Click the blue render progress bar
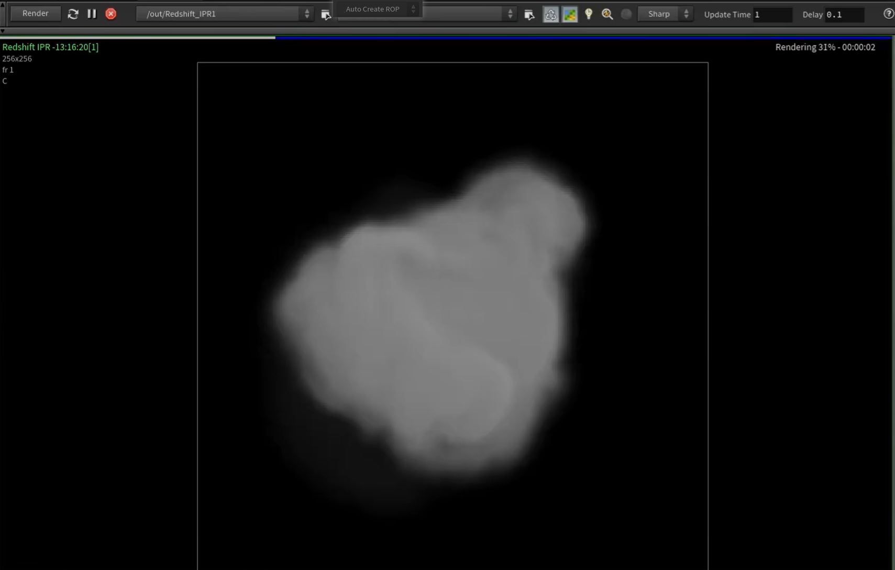The width and height of the screenshot is (895, 570). click(x=576, y=37)
